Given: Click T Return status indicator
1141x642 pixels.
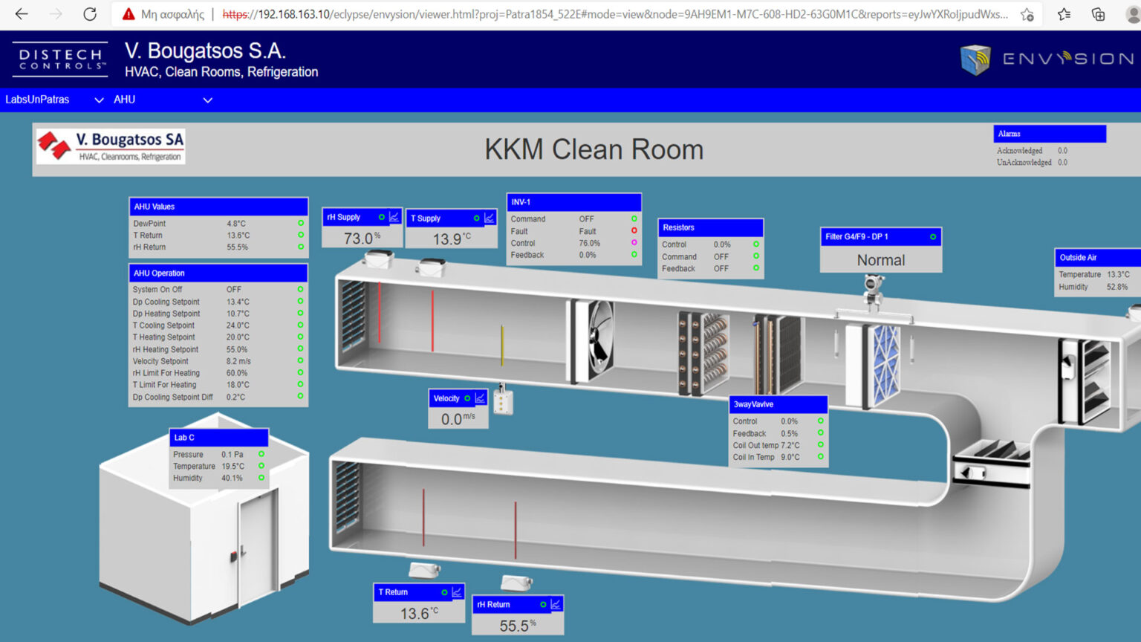Looking at the screenshot, I should (x=444, y=592).
